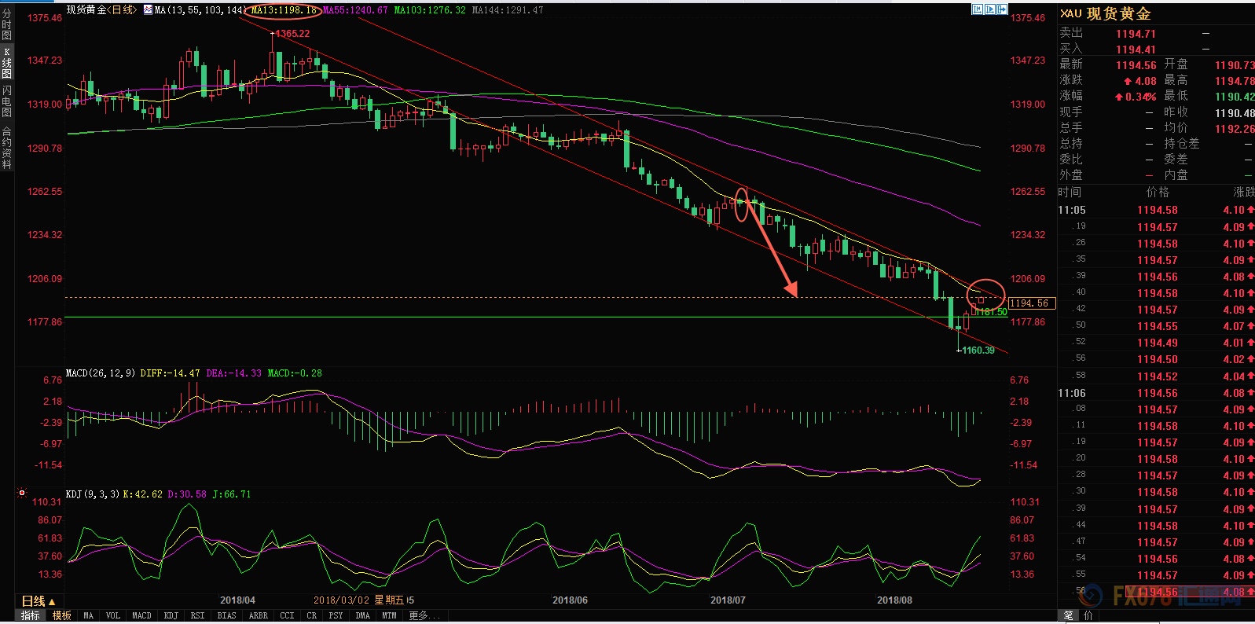Click the 2018/08 time axis label
The image size is (1255, 624).
pos(894,600)
